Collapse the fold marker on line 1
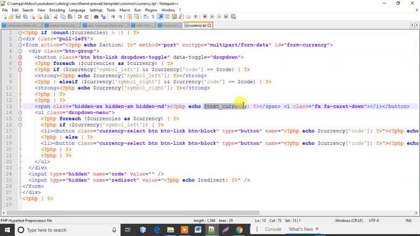The height and width of the screenshot is (236, 420). 20,33
